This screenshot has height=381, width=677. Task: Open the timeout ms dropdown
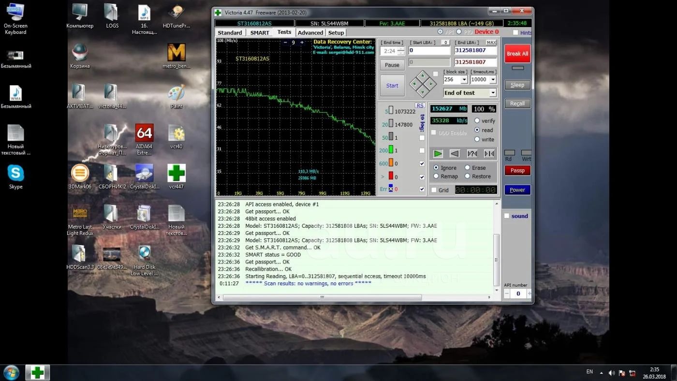[493, 80]
